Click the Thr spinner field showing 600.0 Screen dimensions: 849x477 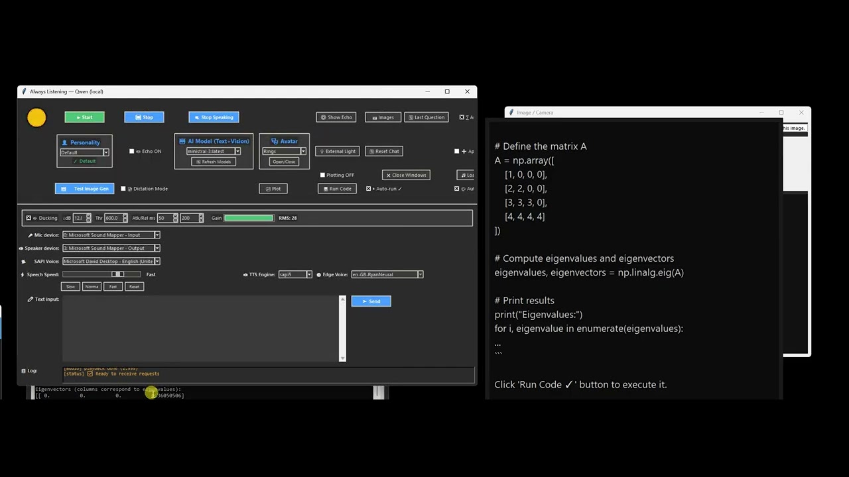[x=115, y=218]
